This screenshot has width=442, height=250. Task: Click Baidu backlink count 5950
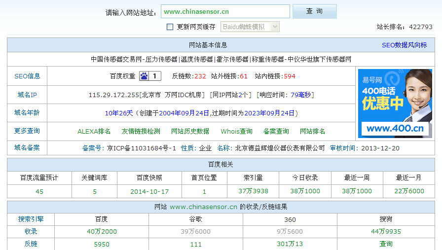coord(102,245)
